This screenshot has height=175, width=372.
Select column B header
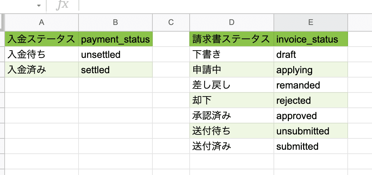pyautogui.click(x=115, y=22)
